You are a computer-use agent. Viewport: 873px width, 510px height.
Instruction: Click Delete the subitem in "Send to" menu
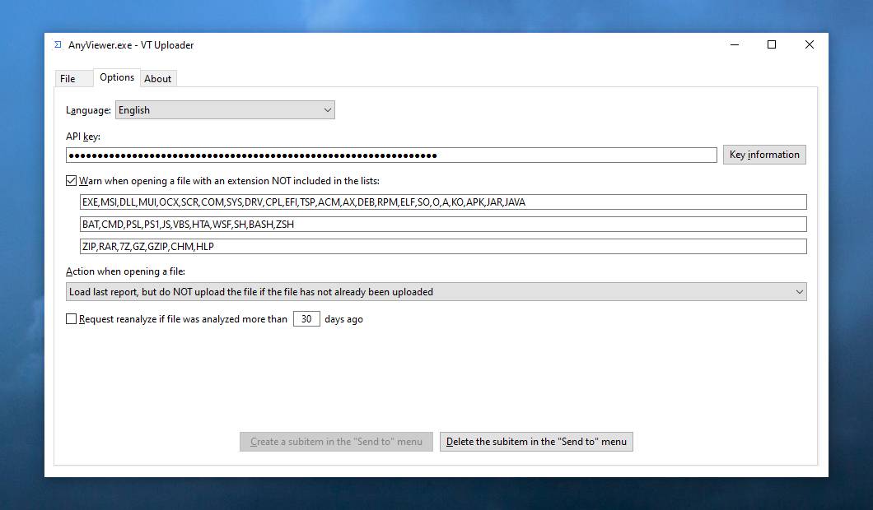click(x=536, y=442)
